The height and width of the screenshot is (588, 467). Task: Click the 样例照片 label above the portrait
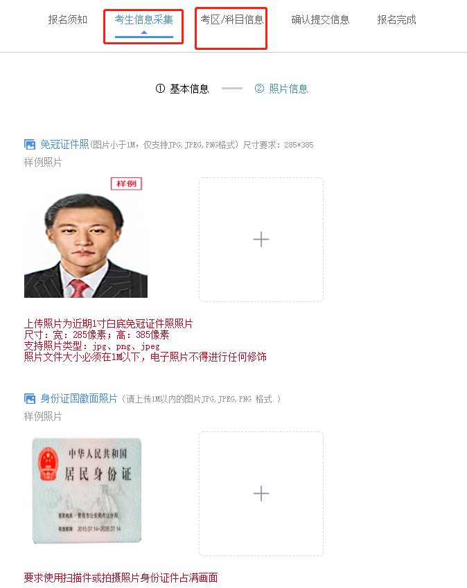(43, 162)
